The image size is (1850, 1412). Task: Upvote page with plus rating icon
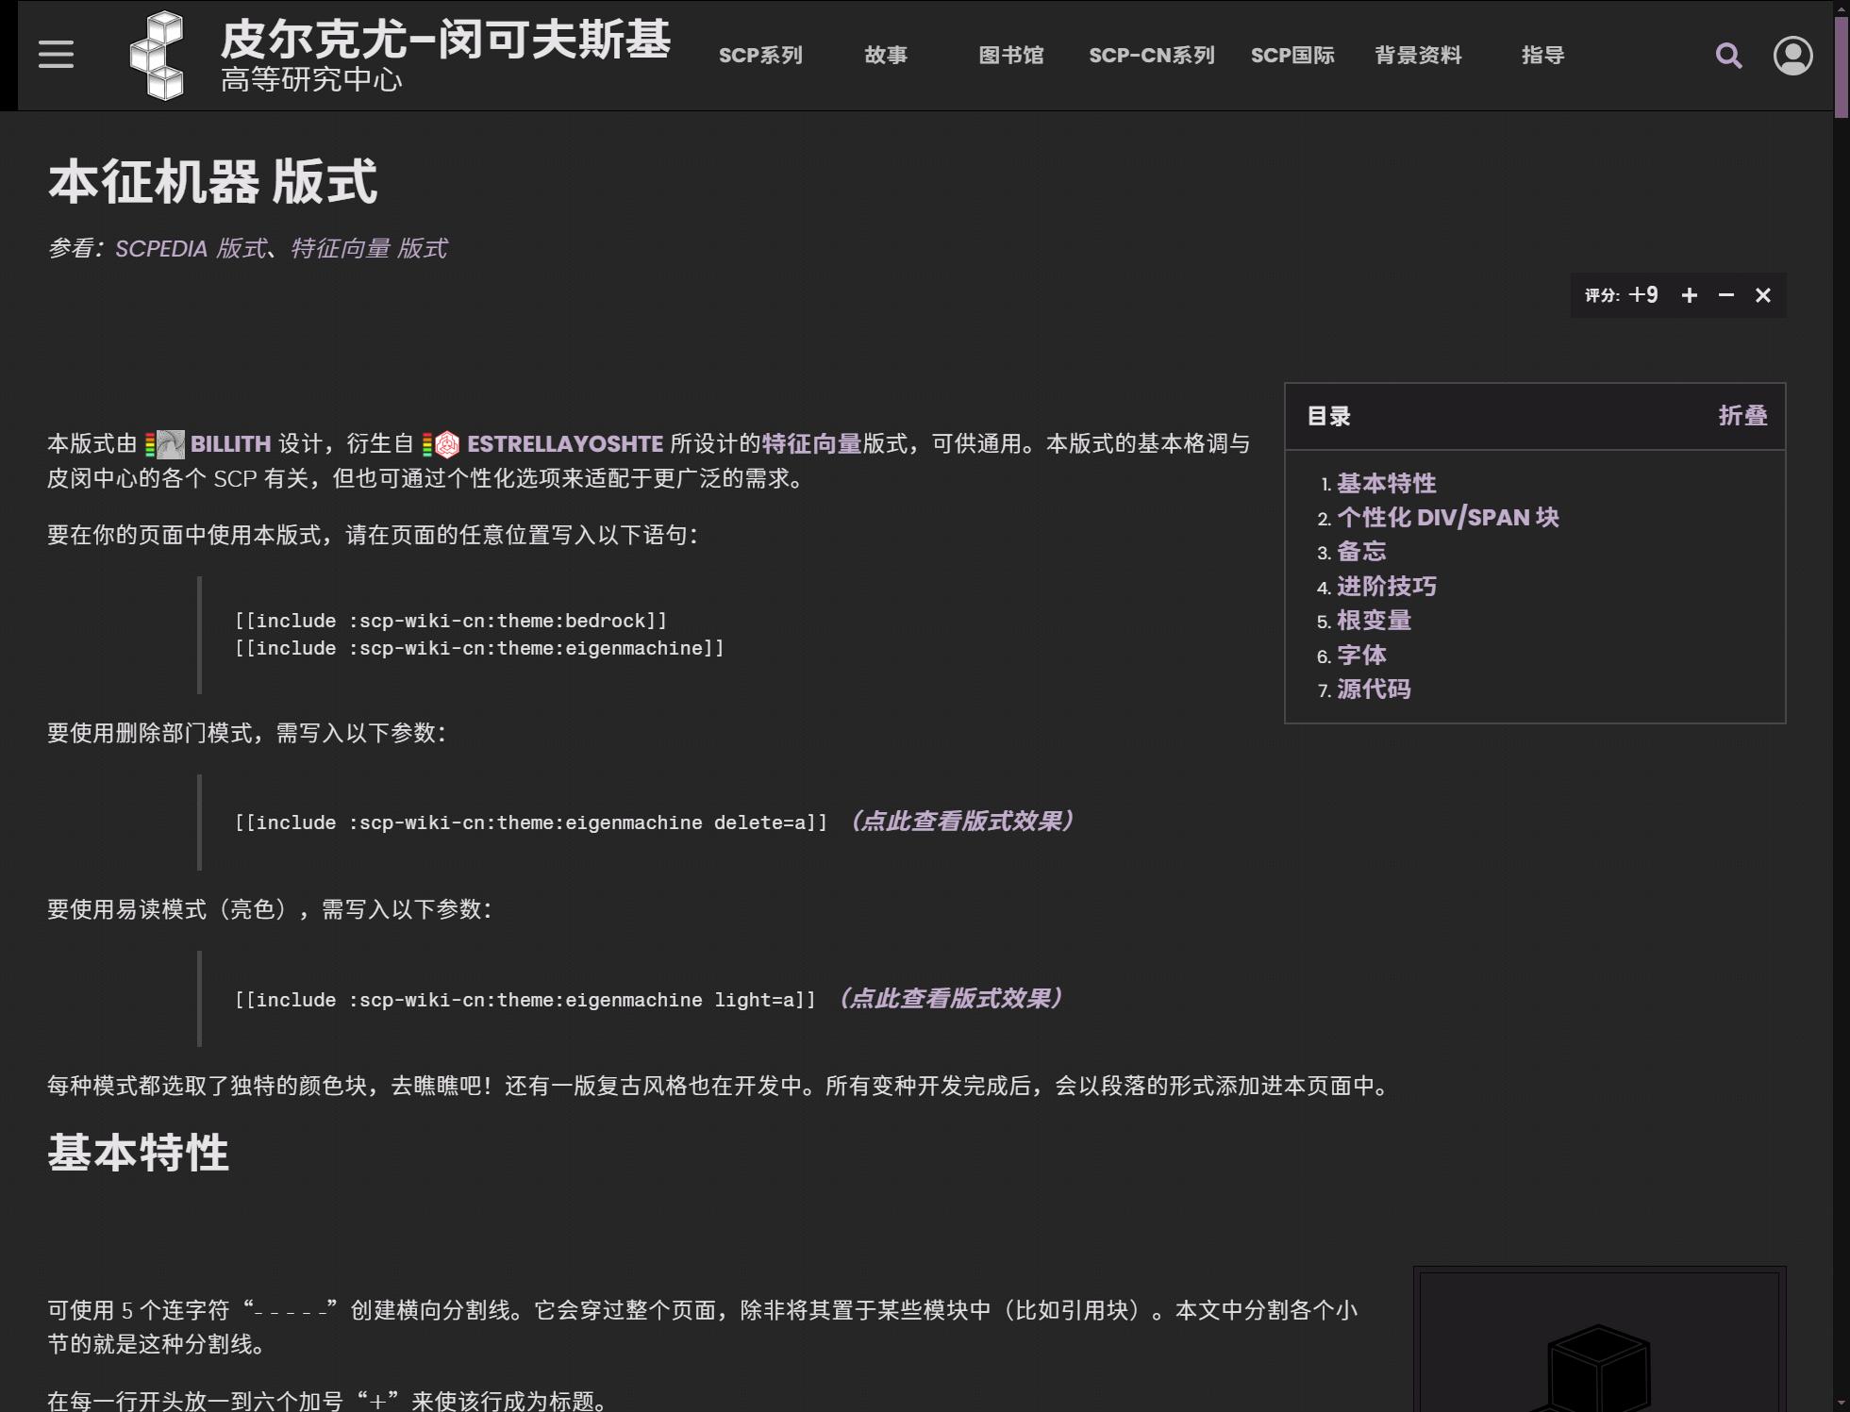[1690, 295]
